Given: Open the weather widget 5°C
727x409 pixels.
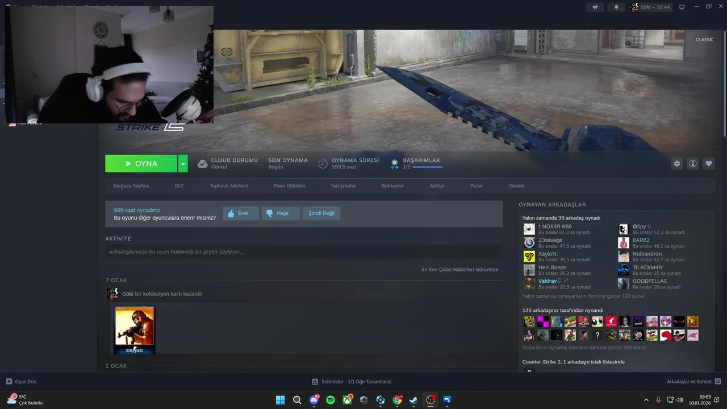Looking at the screenshot, I should 25,400.
